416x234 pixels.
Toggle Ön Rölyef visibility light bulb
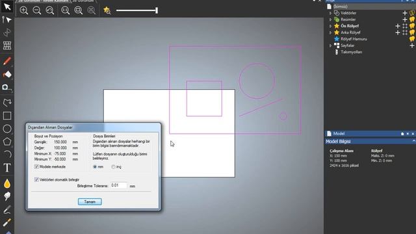pyautogui.click(x=412, y=26)
